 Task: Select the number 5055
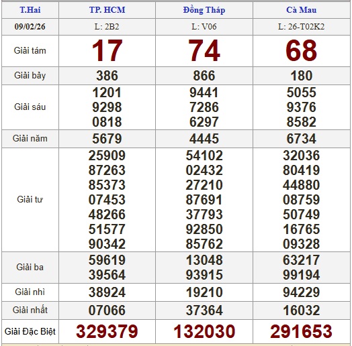[x=301, y=93]
